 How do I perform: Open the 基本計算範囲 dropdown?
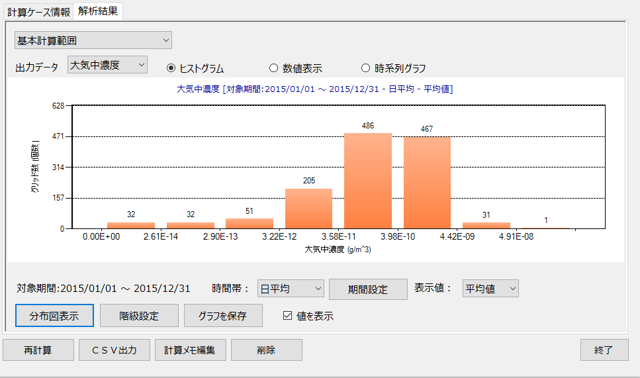93,40
